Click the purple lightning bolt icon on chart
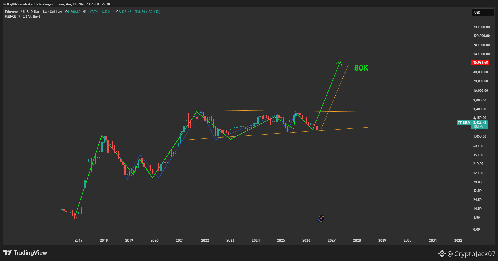498x261 pixels. [x=321, y=219]
